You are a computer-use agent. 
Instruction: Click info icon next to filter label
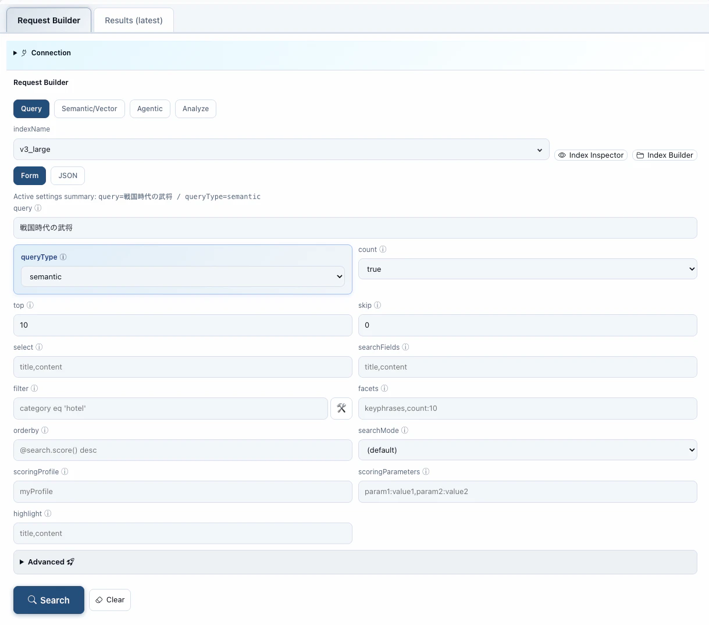point(34,389)
